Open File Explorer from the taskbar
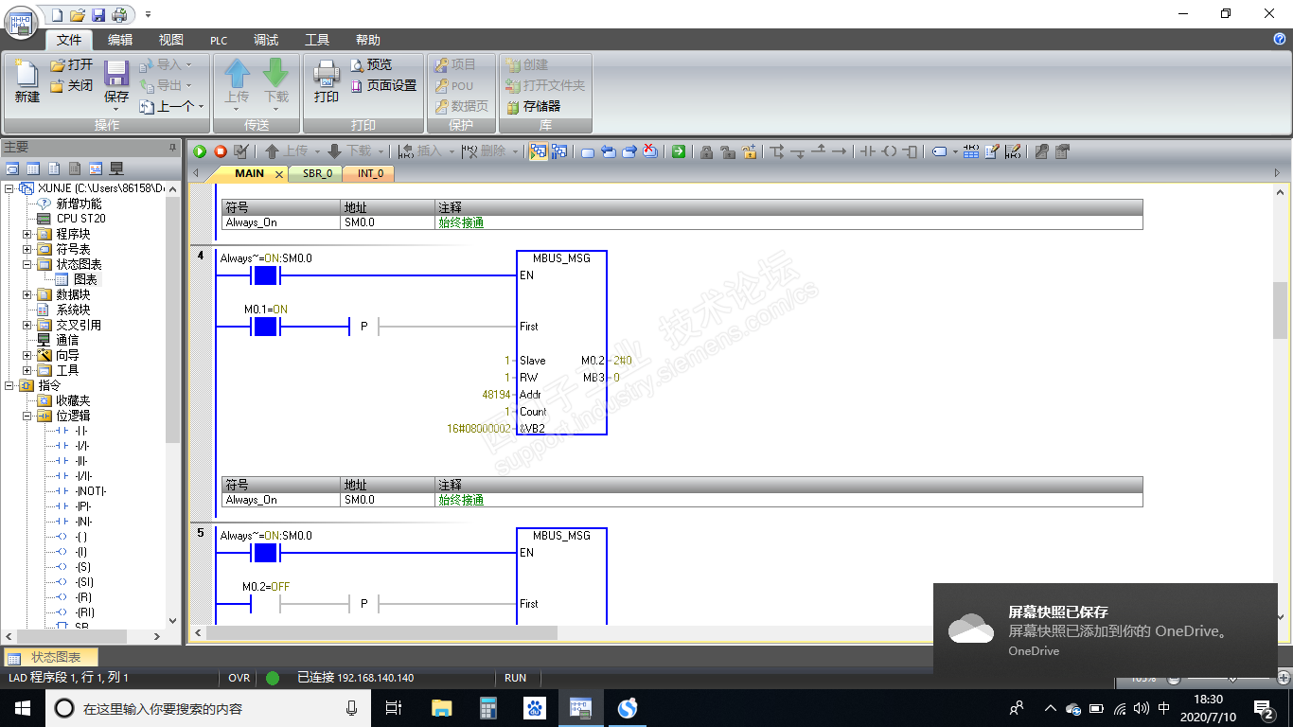1293x727 pixels. [x=441, y=707]
